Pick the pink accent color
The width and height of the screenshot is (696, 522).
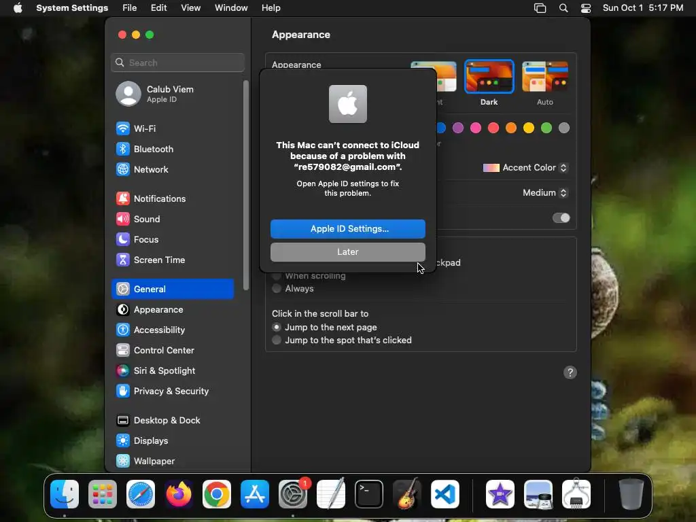pos(476,128)
